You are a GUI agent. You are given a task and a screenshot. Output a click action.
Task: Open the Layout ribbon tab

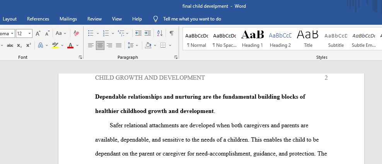pos(10,19)
